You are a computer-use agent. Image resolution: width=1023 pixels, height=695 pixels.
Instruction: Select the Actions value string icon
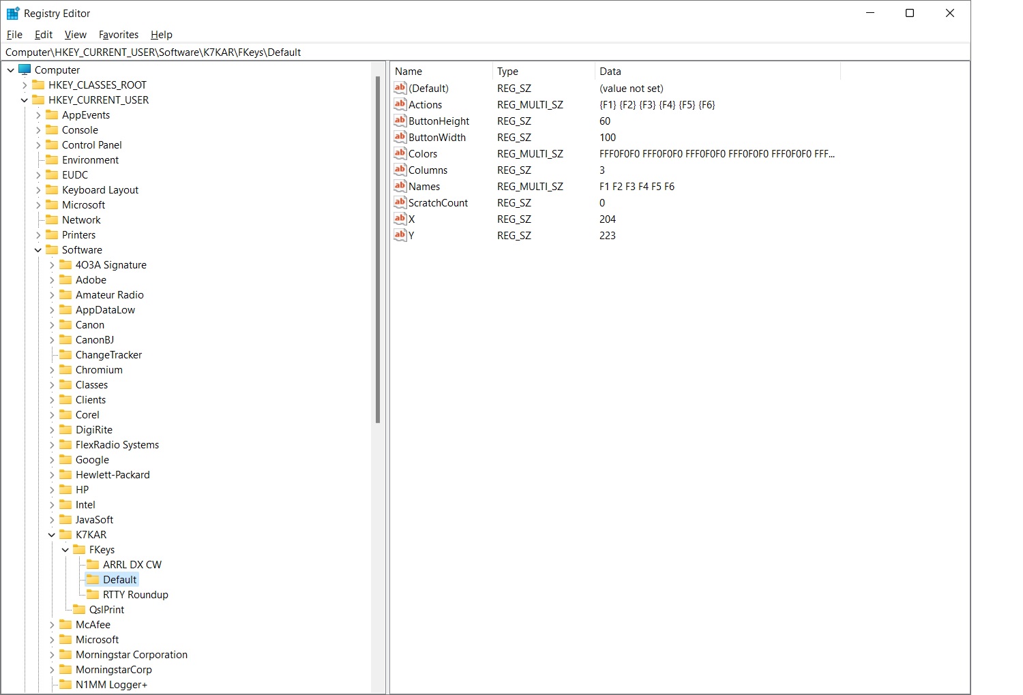[400, 105]
